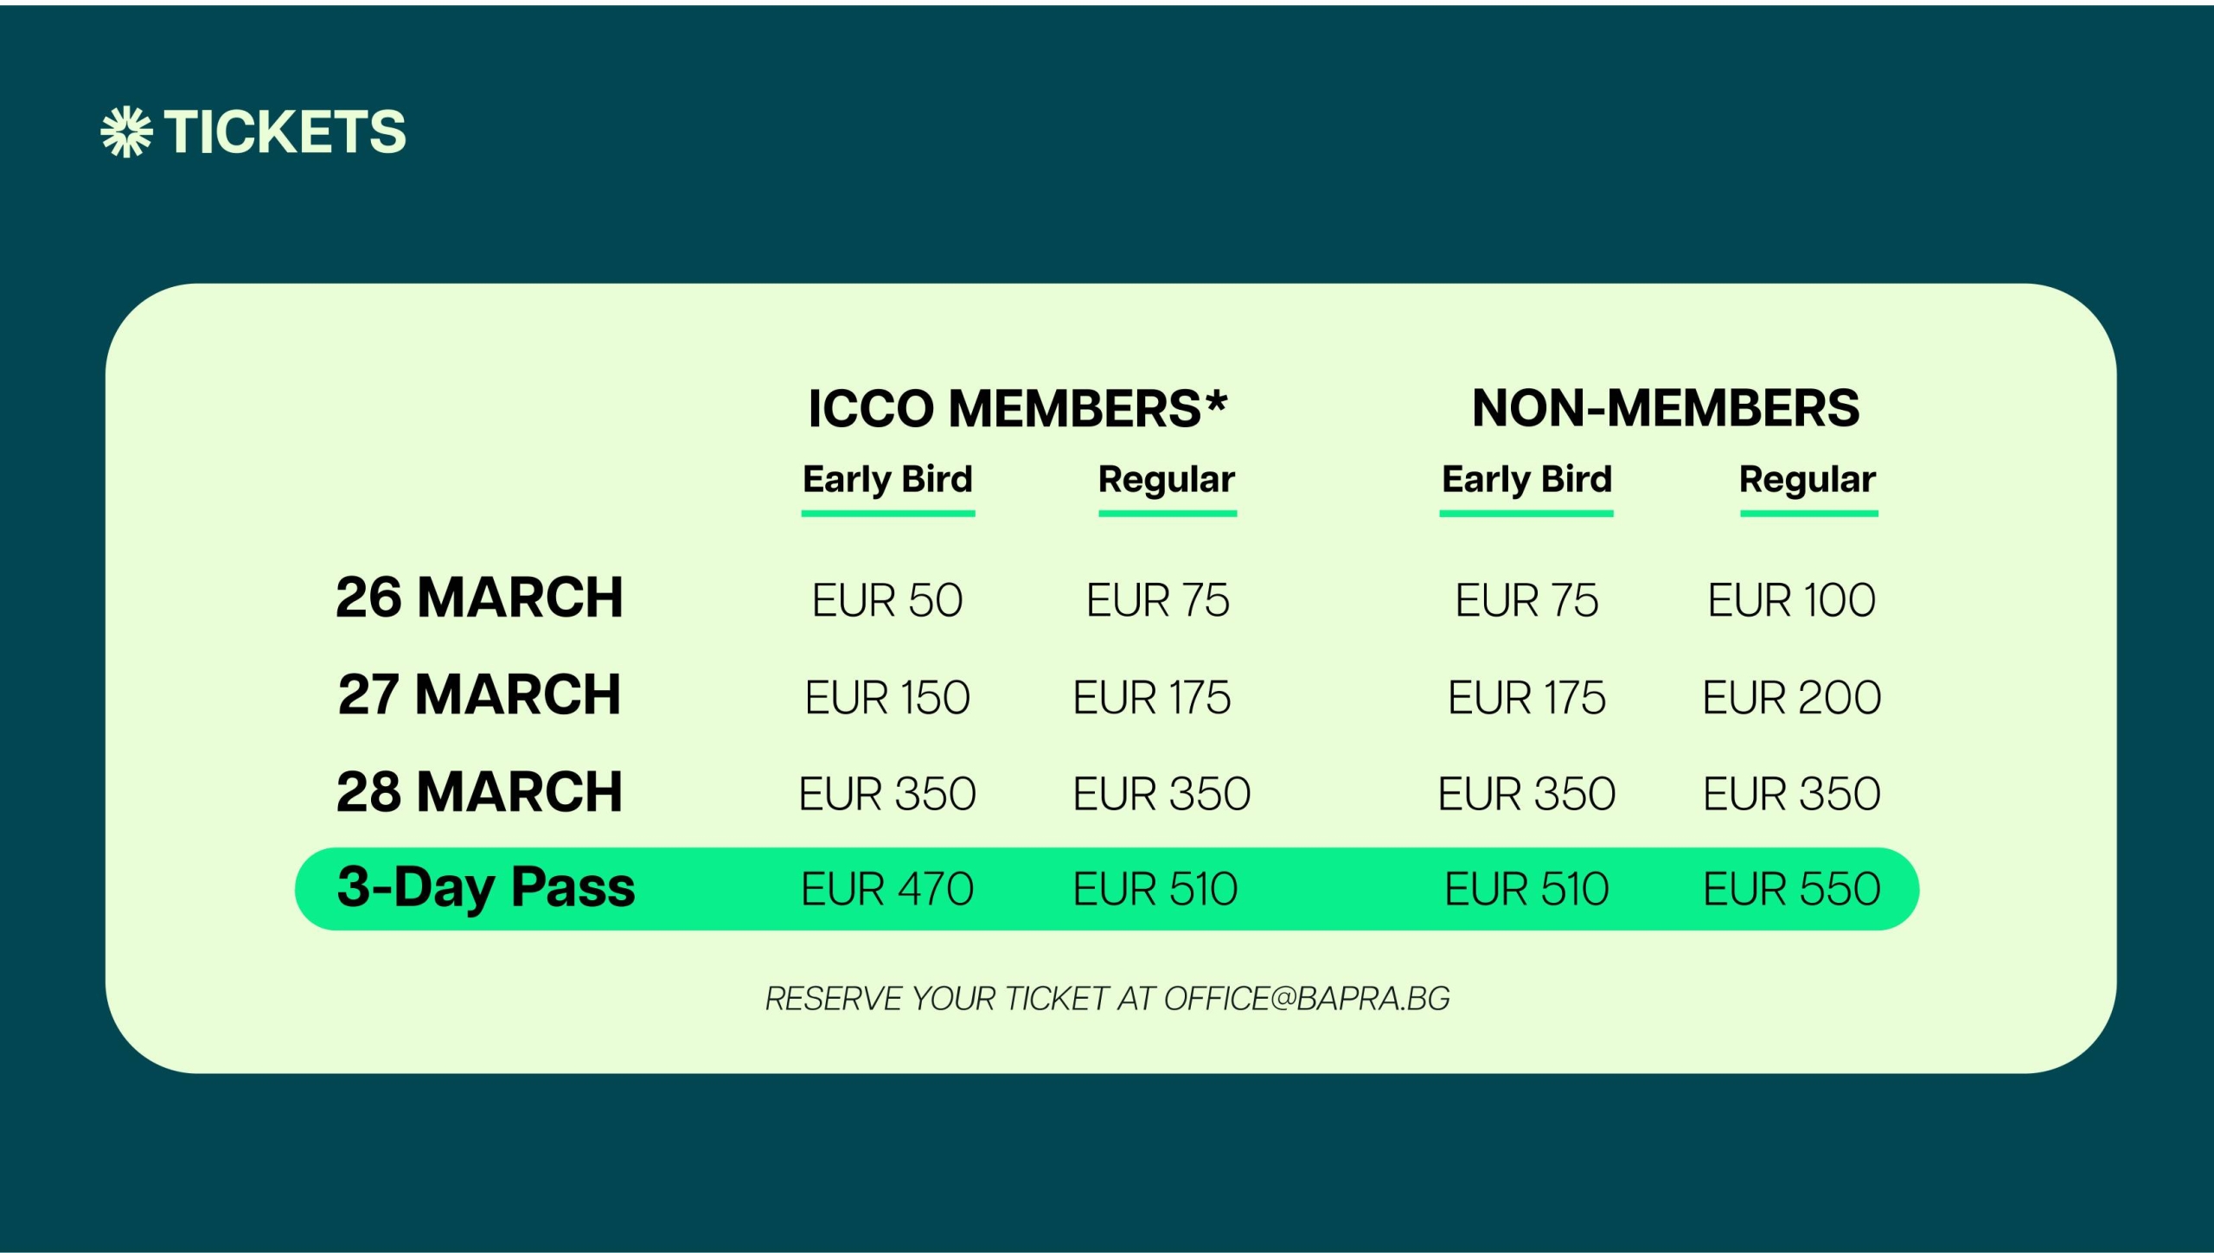Select the 27 MARCH row label
Screen dimensions: 2214x1253
tap(479, 694)
